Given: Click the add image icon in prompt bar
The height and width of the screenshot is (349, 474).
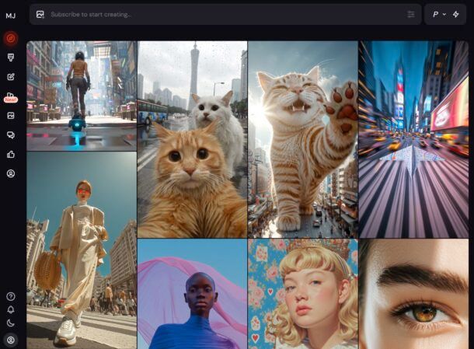Looking at the screenshot, I should (x=40, y=14).
